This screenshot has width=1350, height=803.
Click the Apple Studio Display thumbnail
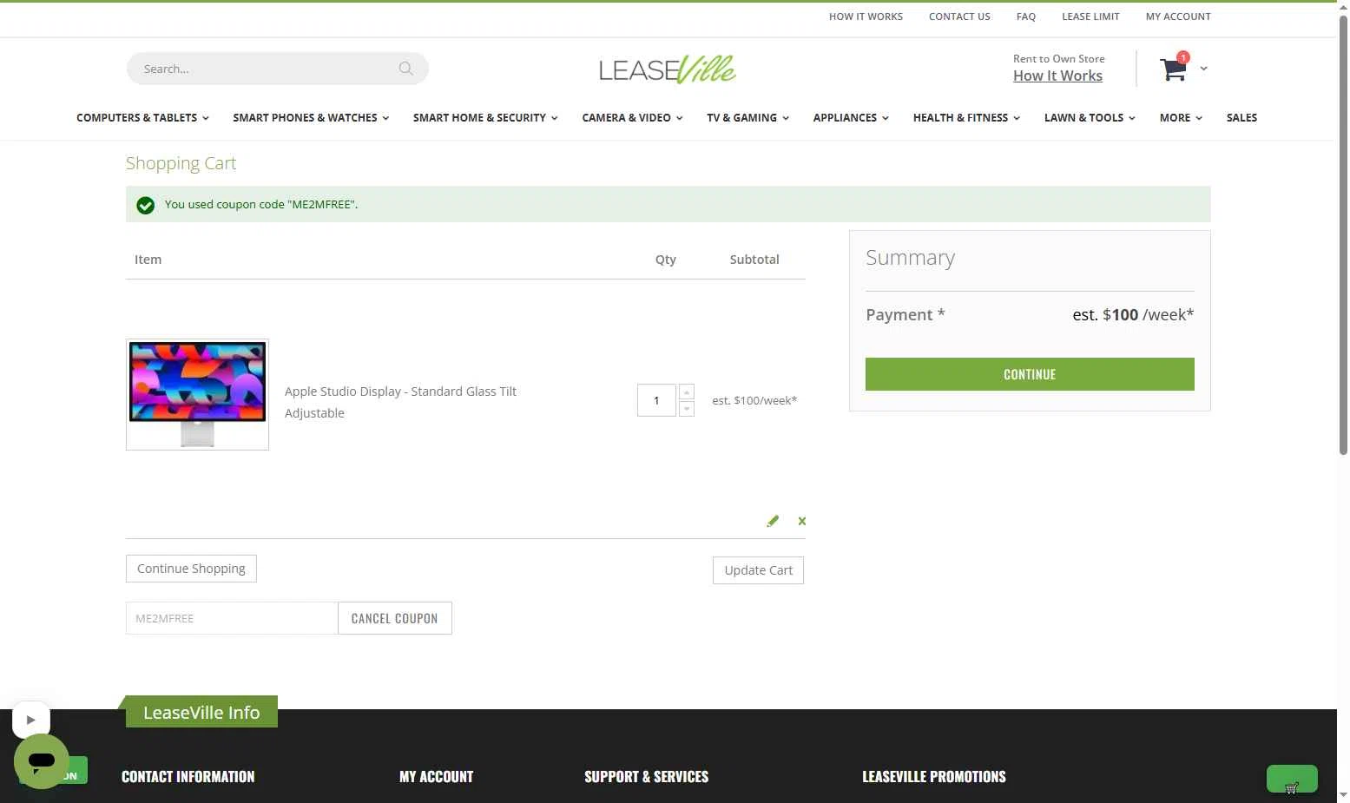pos(197,394)
